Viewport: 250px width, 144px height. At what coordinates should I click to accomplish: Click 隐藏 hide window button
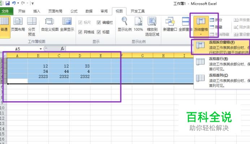coord(216,27)
